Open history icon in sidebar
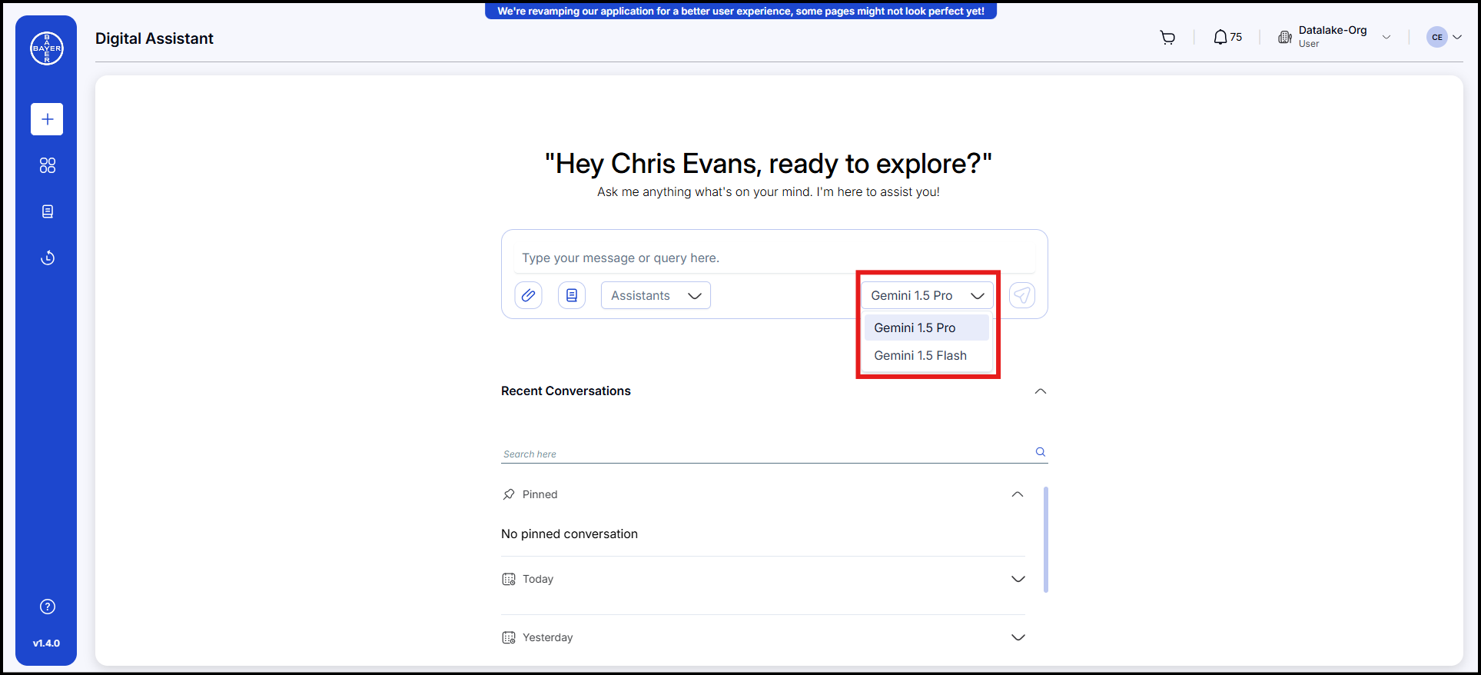1481x675 pixels. tap(48, 258)
